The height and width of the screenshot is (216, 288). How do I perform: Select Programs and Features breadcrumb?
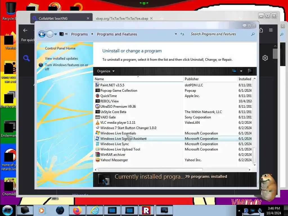[x=117, y=34]
